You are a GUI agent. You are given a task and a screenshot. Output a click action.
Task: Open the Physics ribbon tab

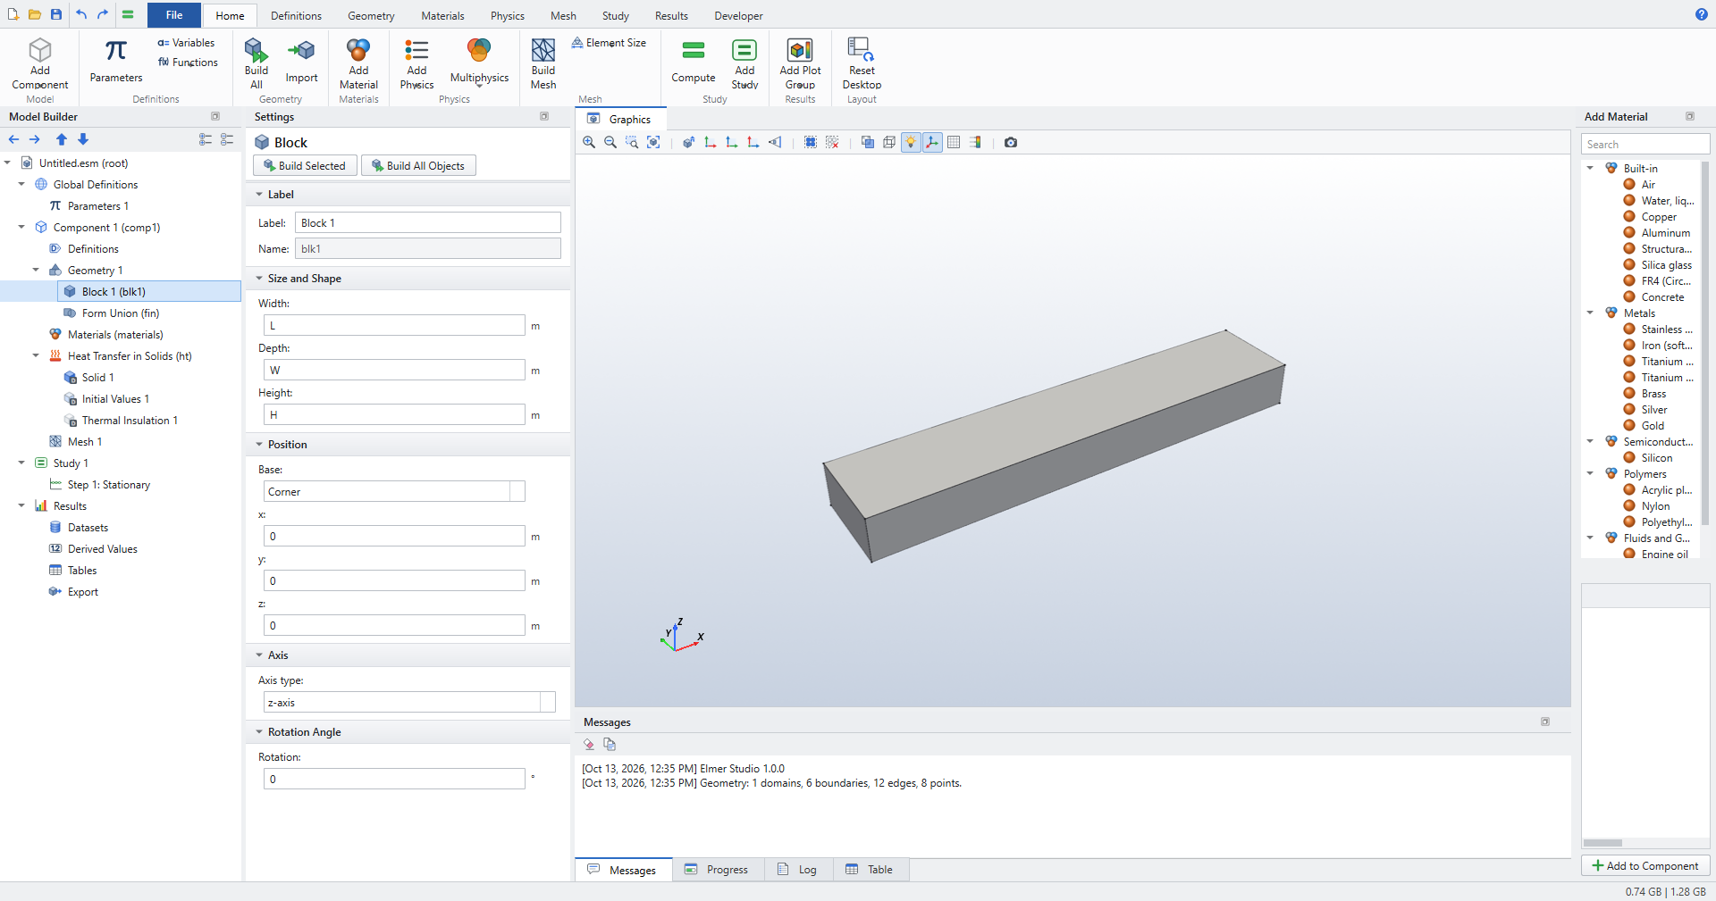[507, 16]
